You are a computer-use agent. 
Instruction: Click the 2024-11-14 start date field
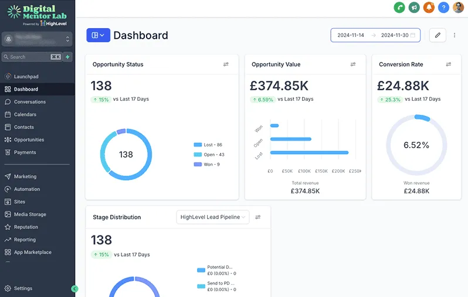pyautogui.click(x=351, y=35)
